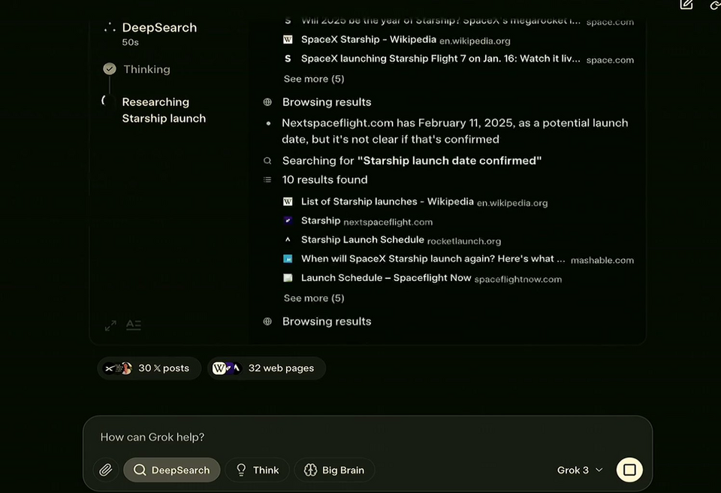
Task: Click the How can Grok help input field
Action: point(367,437)
